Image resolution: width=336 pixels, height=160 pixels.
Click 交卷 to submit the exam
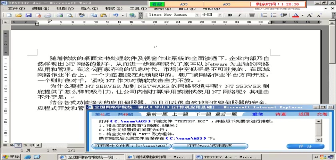322,114
